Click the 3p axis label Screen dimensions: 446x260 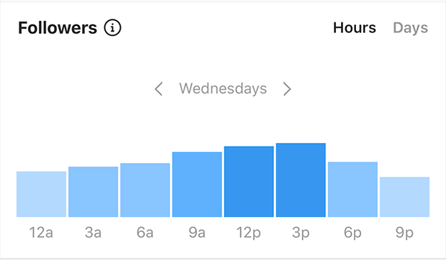301,233
